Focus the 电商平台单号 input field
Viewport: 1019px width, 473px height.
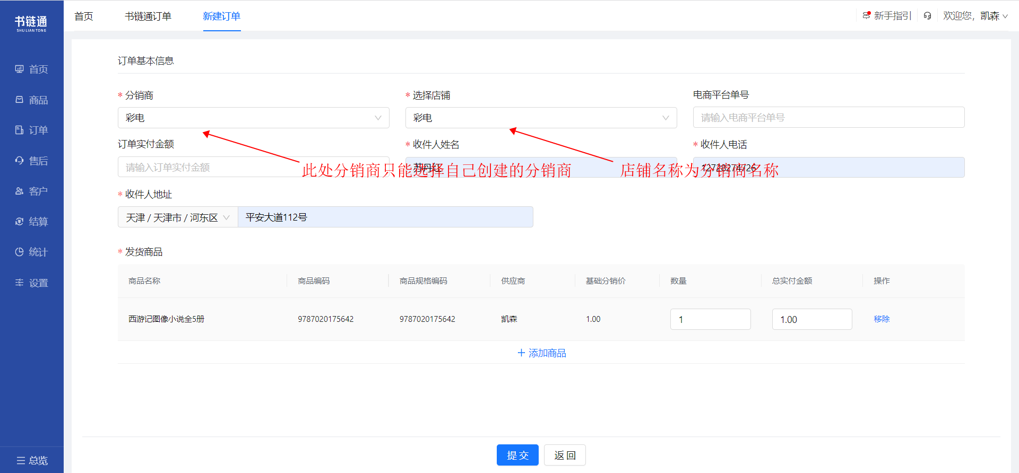[x=829, y=117]
